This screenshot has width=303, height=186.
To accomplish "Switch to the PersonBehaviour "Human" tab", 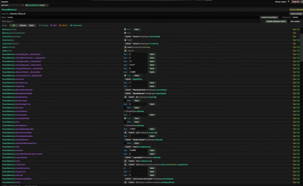I will (36, 5).
